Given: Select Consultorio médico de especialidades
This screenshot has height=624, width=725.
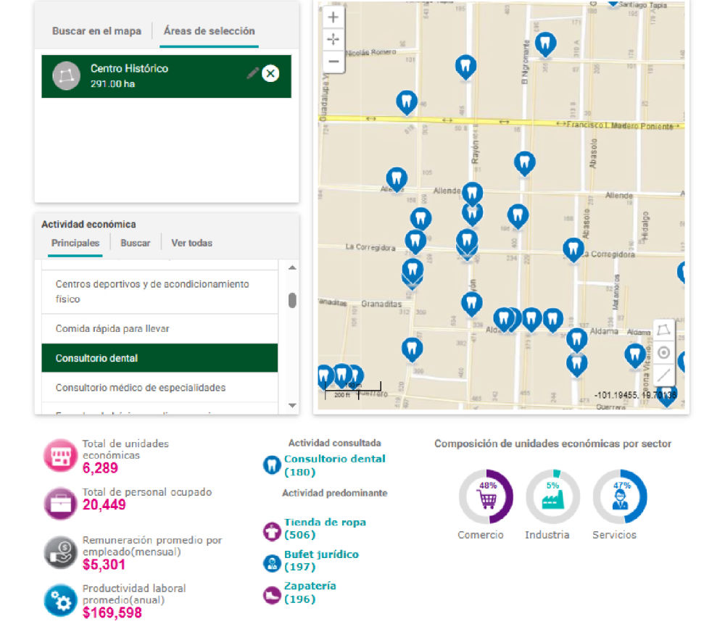Looking at the screenshot, I should coord(141,388).
